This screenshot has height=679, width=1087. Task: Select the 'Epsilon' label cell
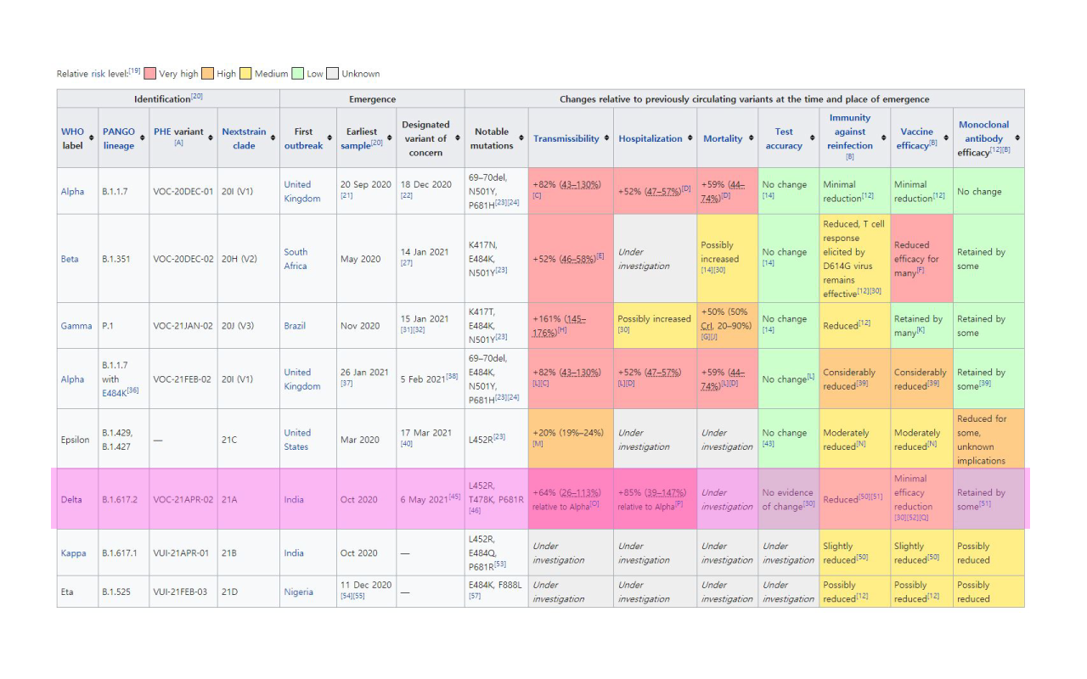point(78,440)
